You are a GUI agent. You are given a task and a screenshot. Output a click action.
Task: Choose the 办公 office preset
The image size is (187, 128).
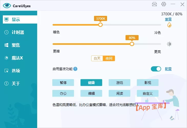pyautogui.click(x=63, y=93)
